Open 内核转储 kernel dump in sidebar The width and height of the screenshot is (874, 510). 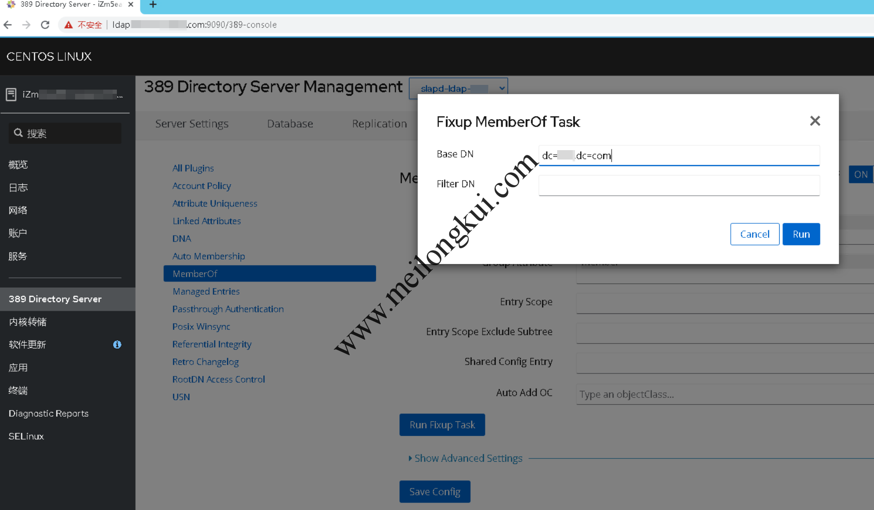[x=28, y=322]
